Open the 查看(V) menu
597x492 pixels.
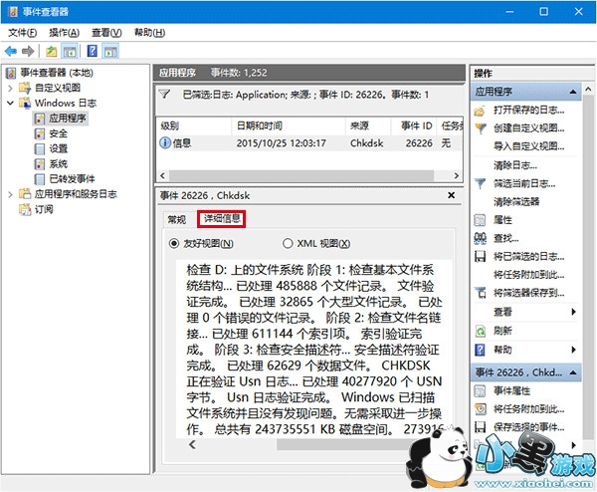(x=106, y=33)
